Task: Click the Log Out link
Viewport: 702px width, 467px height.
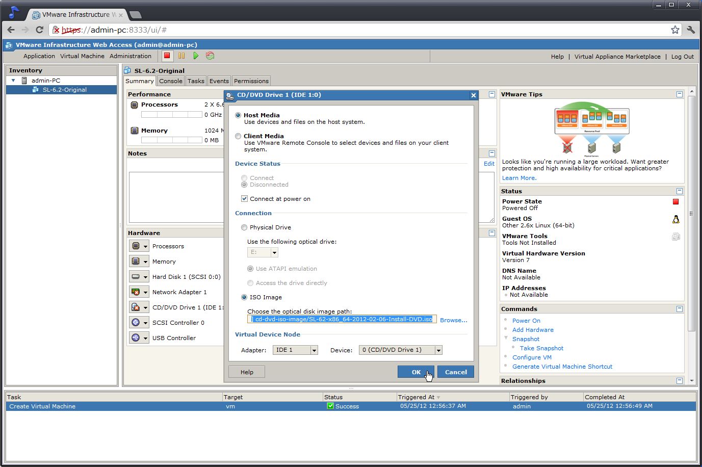Action: [x=682, y=57]
